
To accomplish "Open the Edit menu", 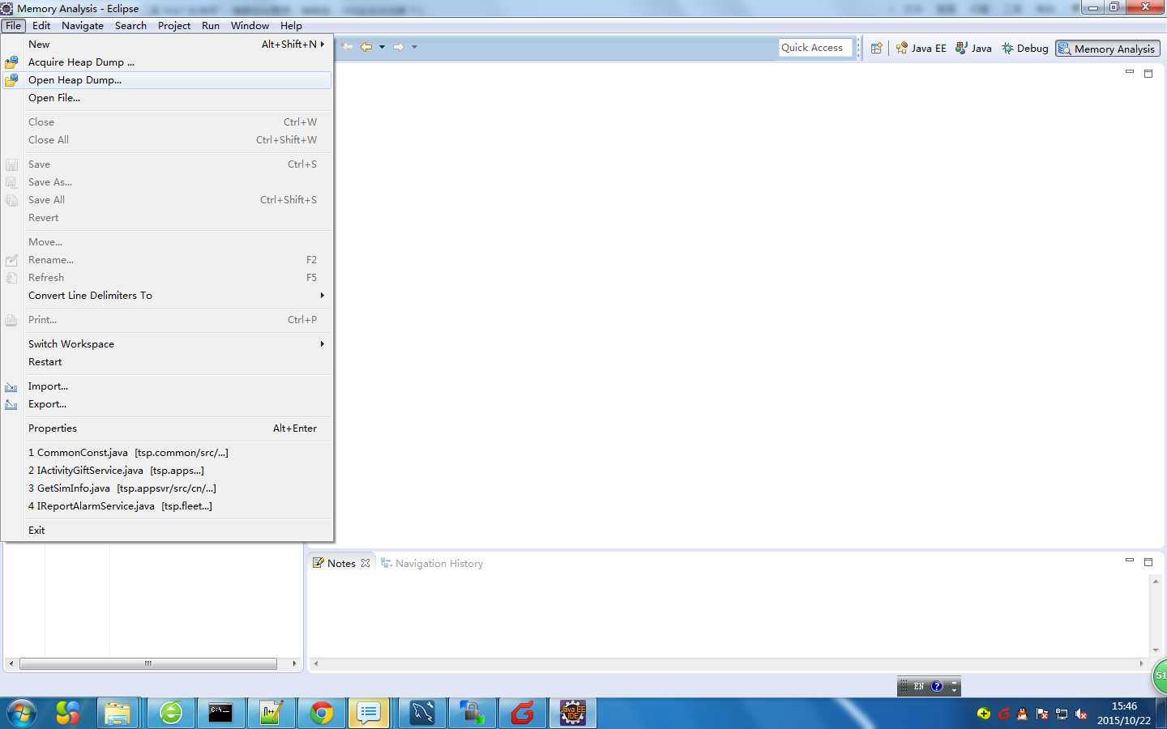I will [41, 26].
